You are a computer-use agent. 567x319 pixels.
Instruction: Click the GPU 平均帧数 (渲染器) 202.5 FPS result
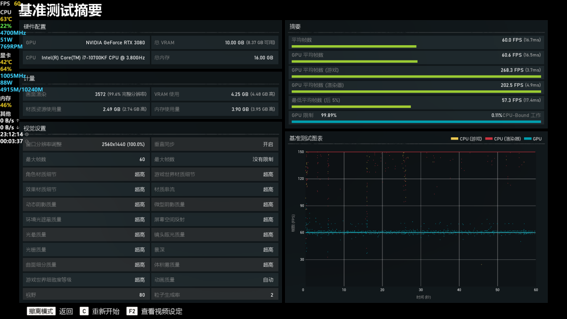pyautogui.click(x=416, y=88)
